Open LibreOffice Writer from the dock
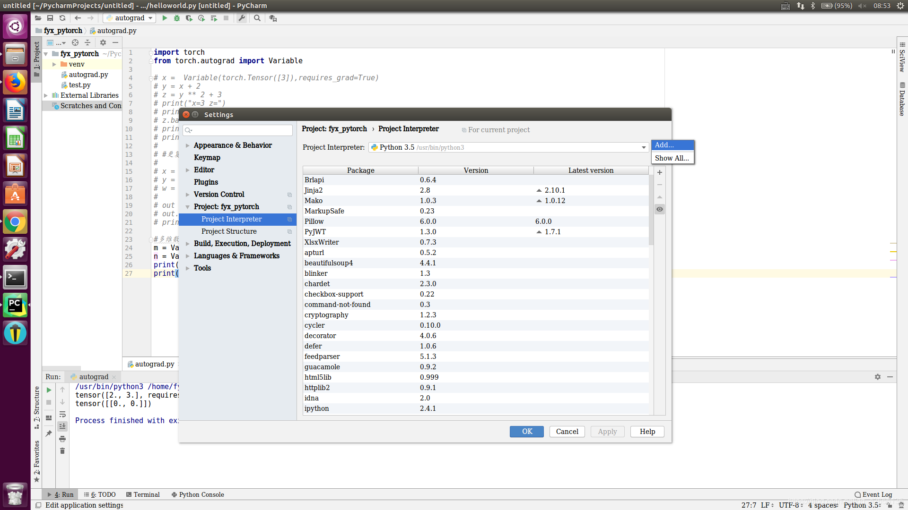The width and height of the screenshot is (908, 510). (15, 110)
